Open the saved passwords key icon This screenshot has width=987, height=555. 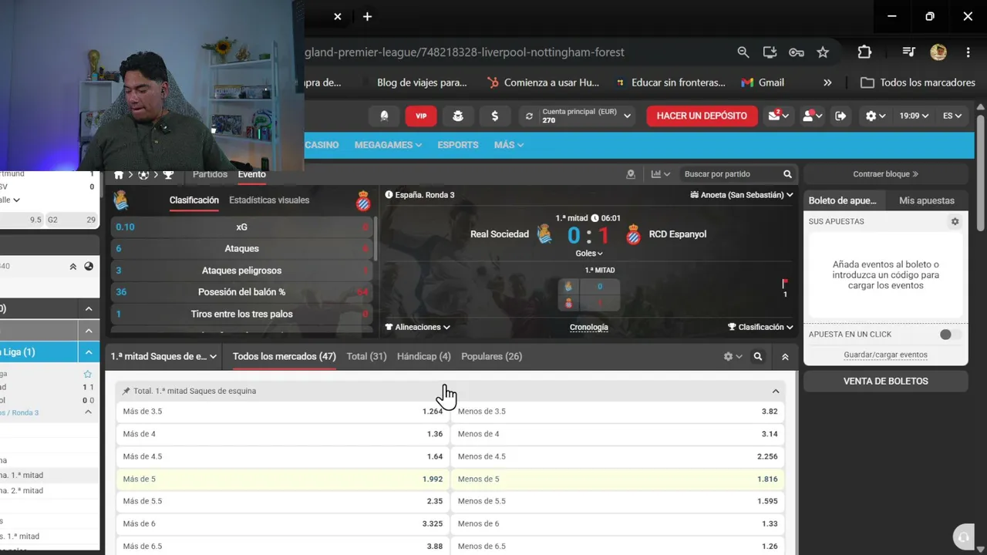coord(796,52)
